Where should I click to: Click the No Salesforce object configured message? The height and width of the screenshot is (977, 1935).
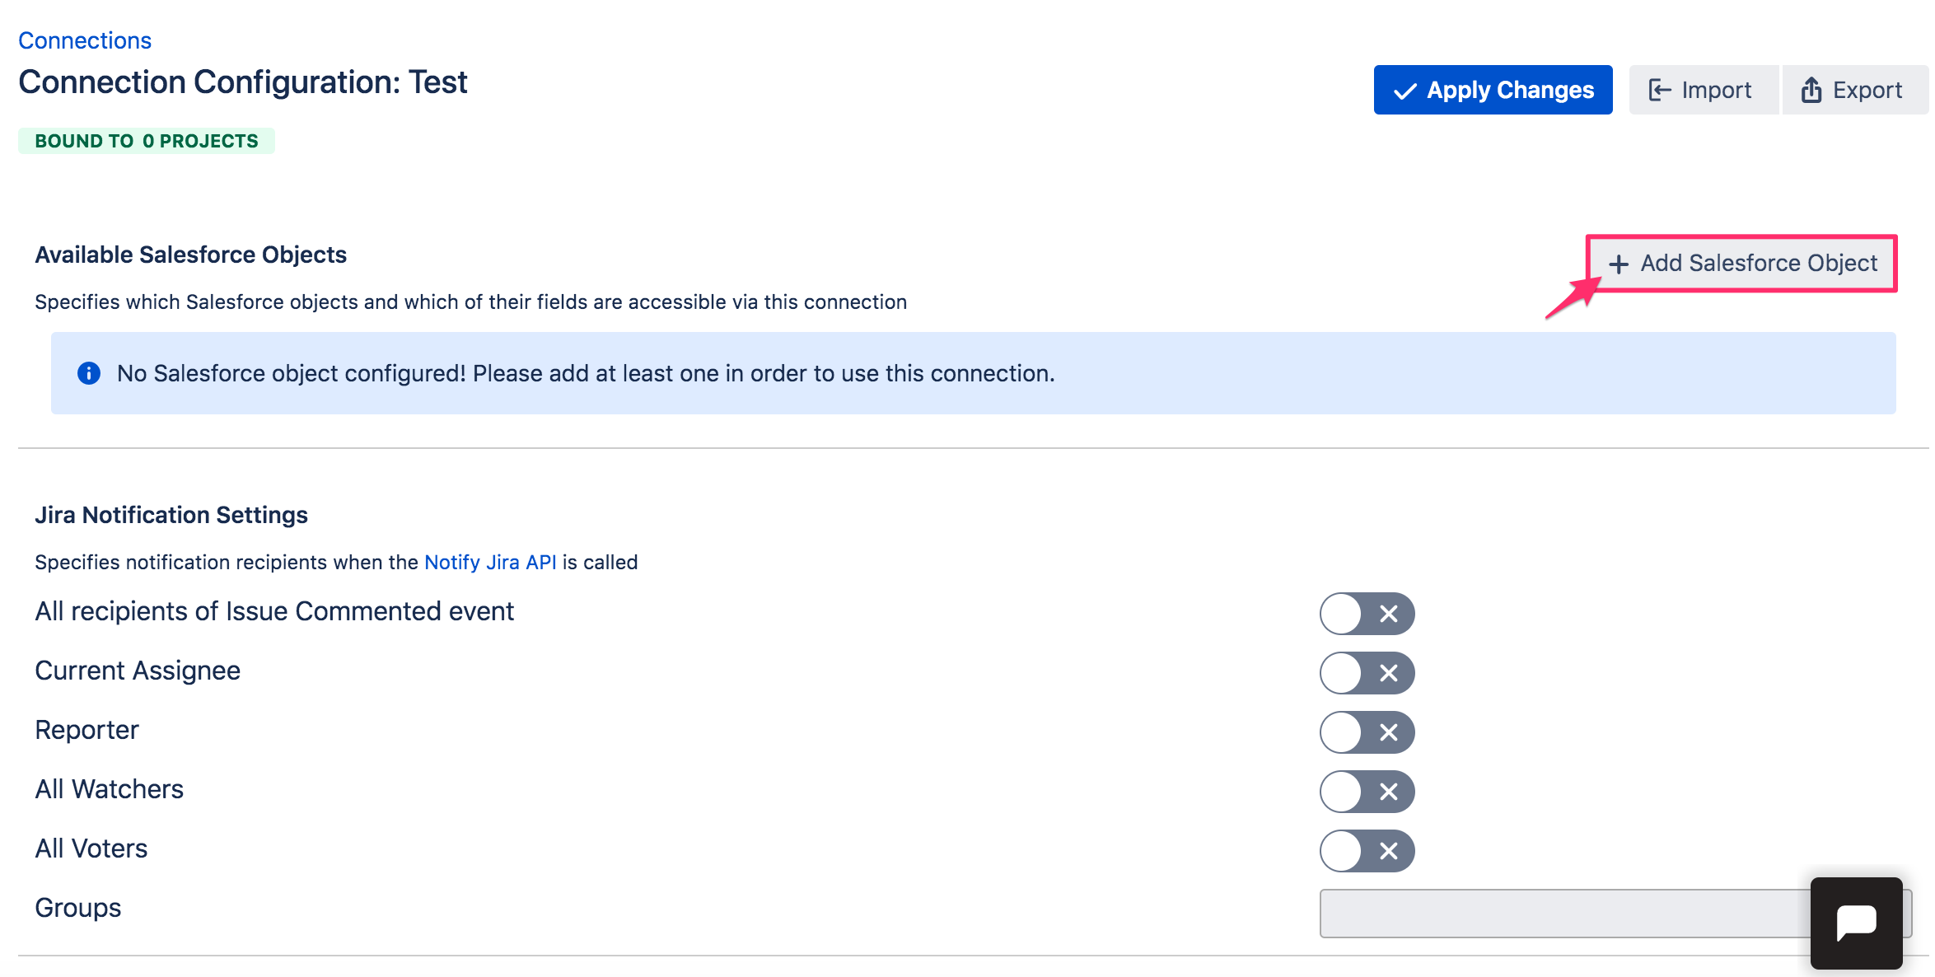[586, 373]
